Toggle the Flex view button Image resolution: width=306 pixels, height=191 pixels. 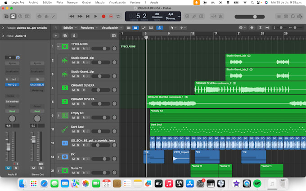point(151,28)
